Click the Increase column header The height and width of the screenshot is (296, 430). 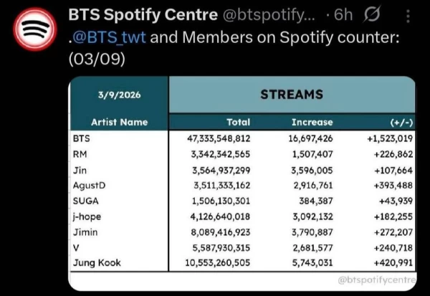point(312,122)
